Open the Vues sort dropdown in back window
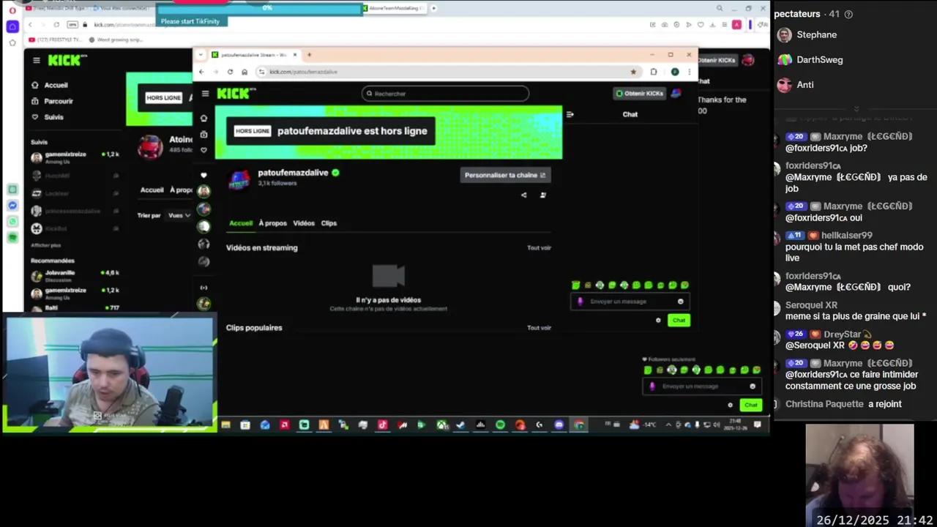This screenshot has height=527, width=937. click(179, 215)
